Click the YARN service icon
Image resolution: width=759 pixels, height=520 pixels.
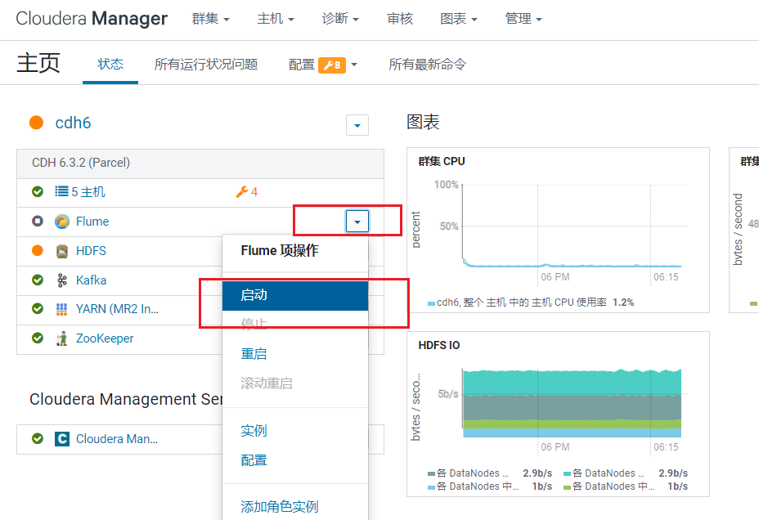point(62,309)
